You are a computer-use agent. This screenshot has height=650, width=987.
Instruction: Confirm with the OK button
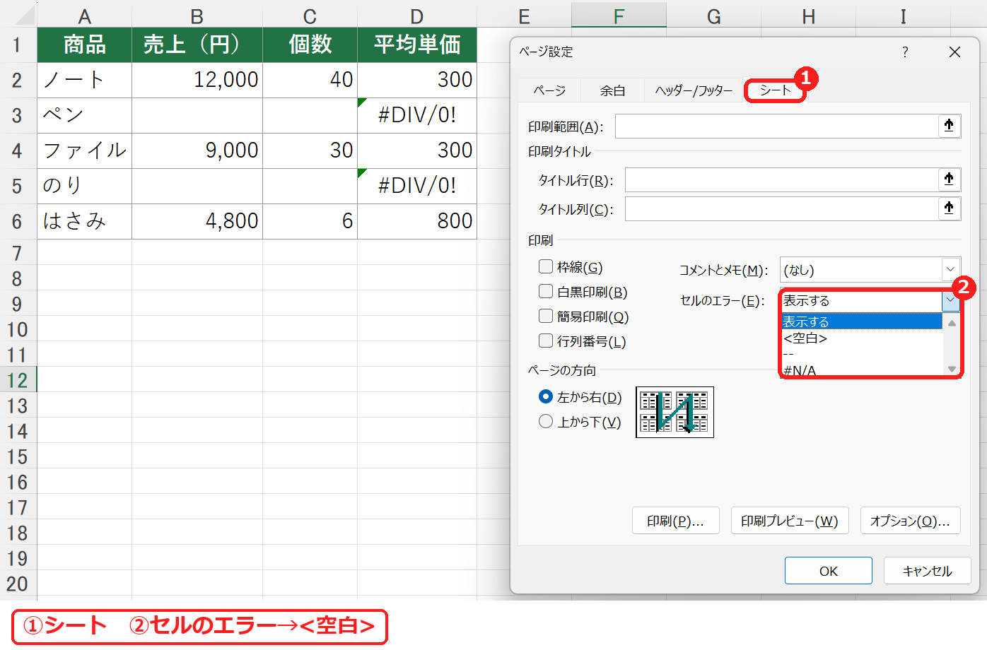828,571
